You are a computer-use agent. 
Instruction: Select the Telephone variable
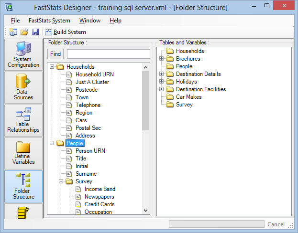click(88, 105)
